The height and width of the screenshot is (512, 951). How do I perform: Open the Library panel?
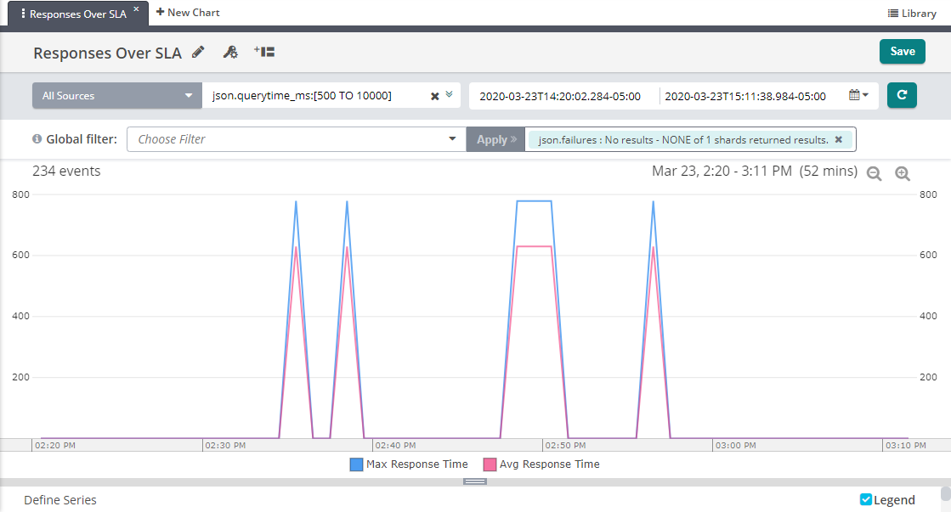coord(912,13)
